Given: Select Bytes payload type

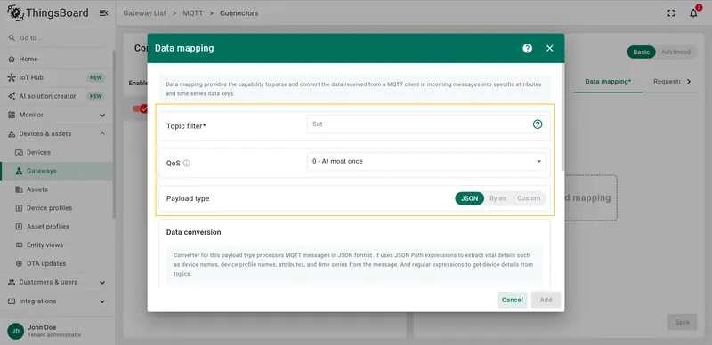Looking at the screenshot, I should 498,198.
